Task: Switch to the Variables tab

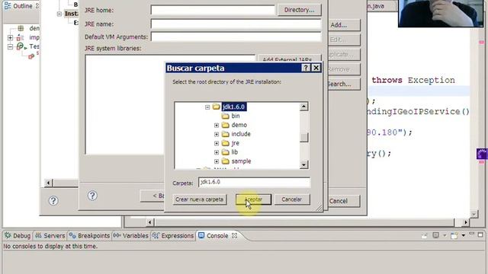Action: point(130,236)
